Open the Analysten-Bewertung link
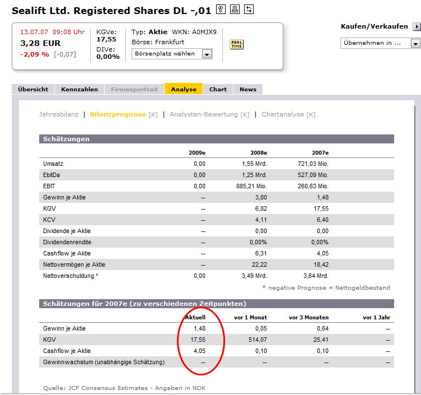Viewport: 421px width, 395px height. 205,114
